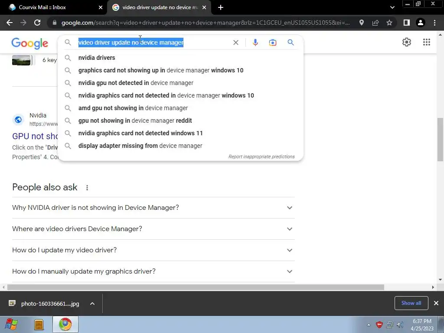Expand 'Why NVIDIA driver is not showing' question
This screenshot has height=333, width=444.
tap(153, 208)
